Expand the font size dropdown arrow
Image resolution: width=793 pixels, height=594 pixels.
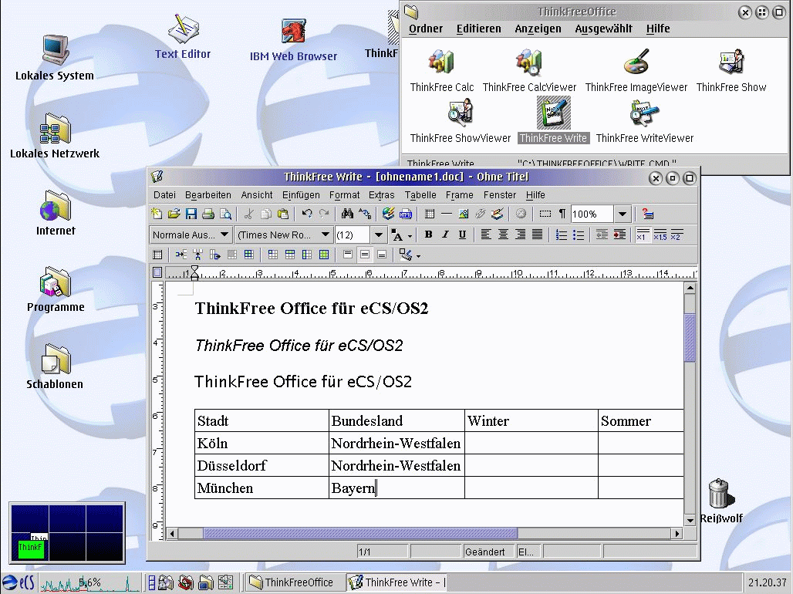pos(378,235)
